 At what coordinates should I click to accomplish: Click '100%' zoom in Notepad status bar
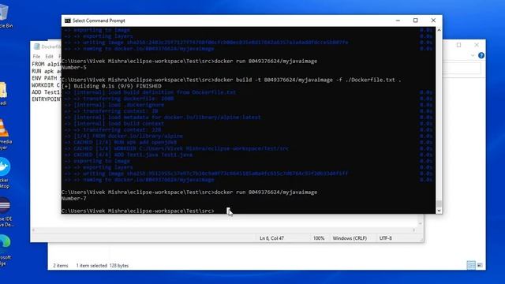pyautogui.click(x=319, y=238)
